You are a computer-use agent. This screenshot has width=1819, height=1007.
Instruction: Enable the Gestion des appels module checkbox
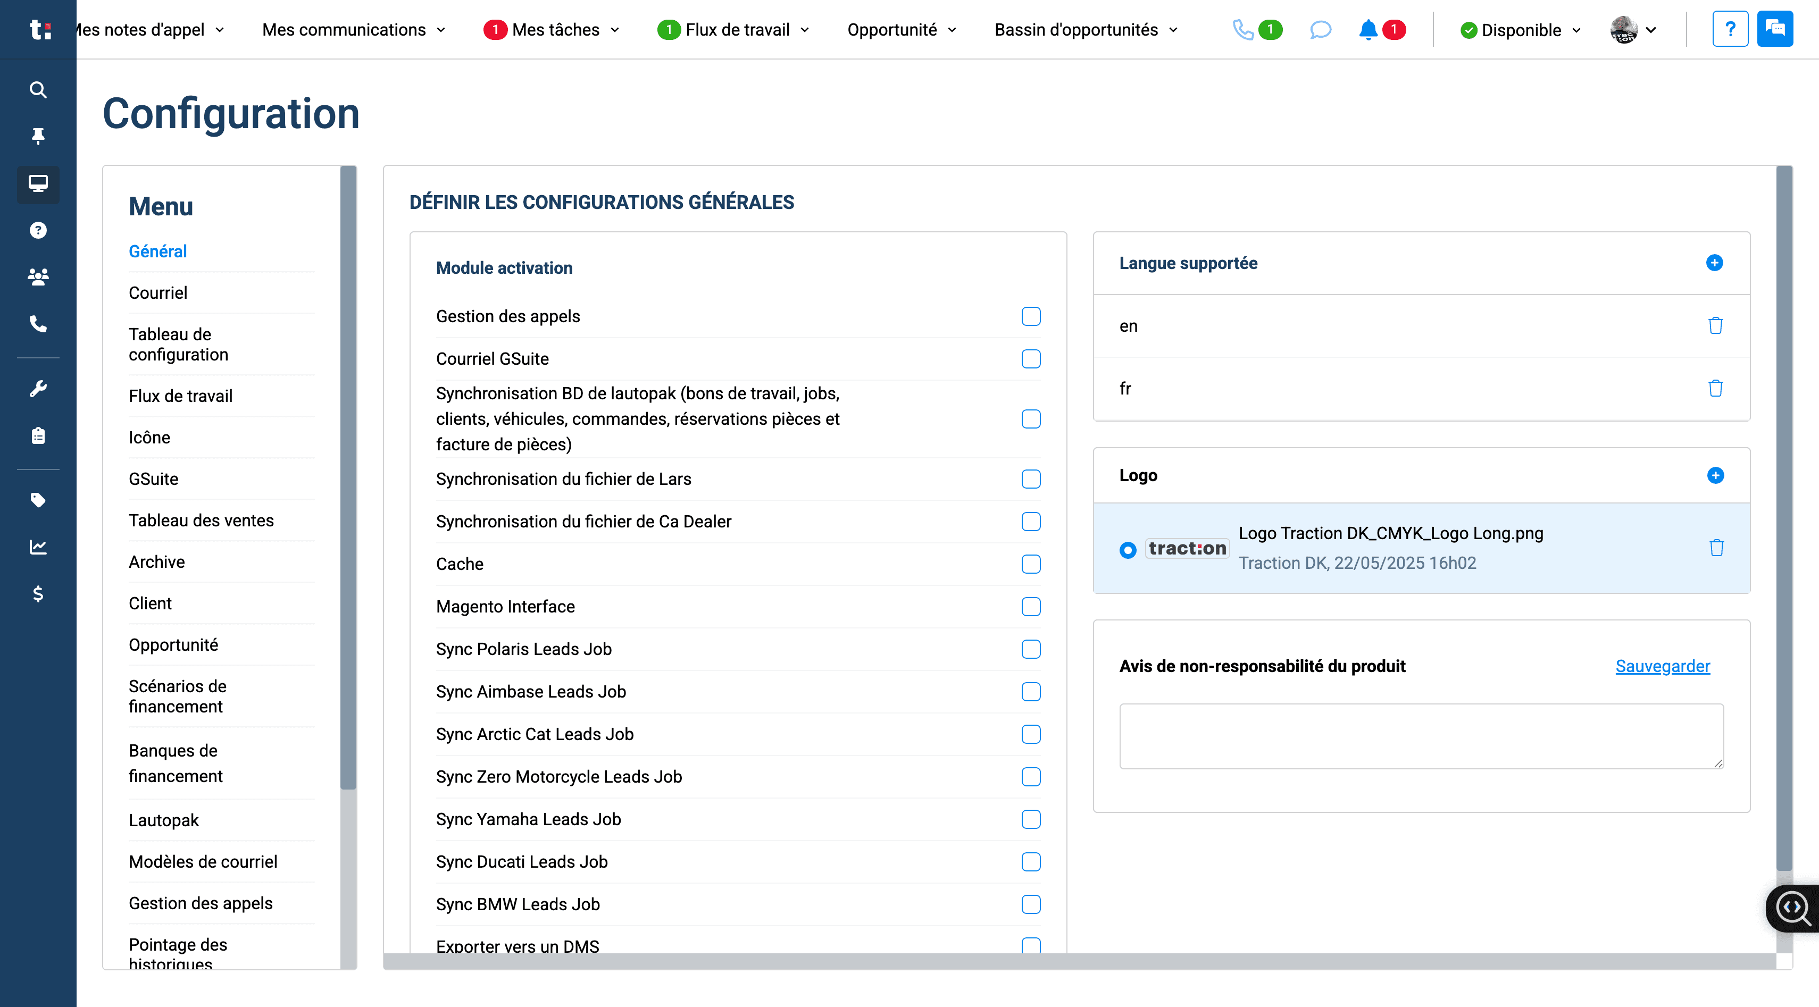coord(1031,316)
